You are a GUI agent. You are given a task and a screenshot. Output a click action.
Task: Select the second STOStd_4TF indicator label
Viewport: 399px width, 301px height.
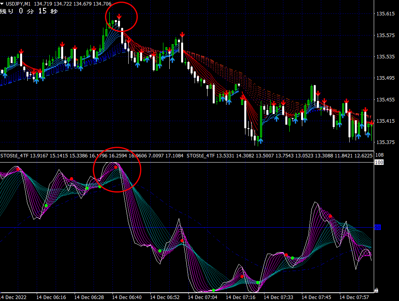(x=201, y=155)
